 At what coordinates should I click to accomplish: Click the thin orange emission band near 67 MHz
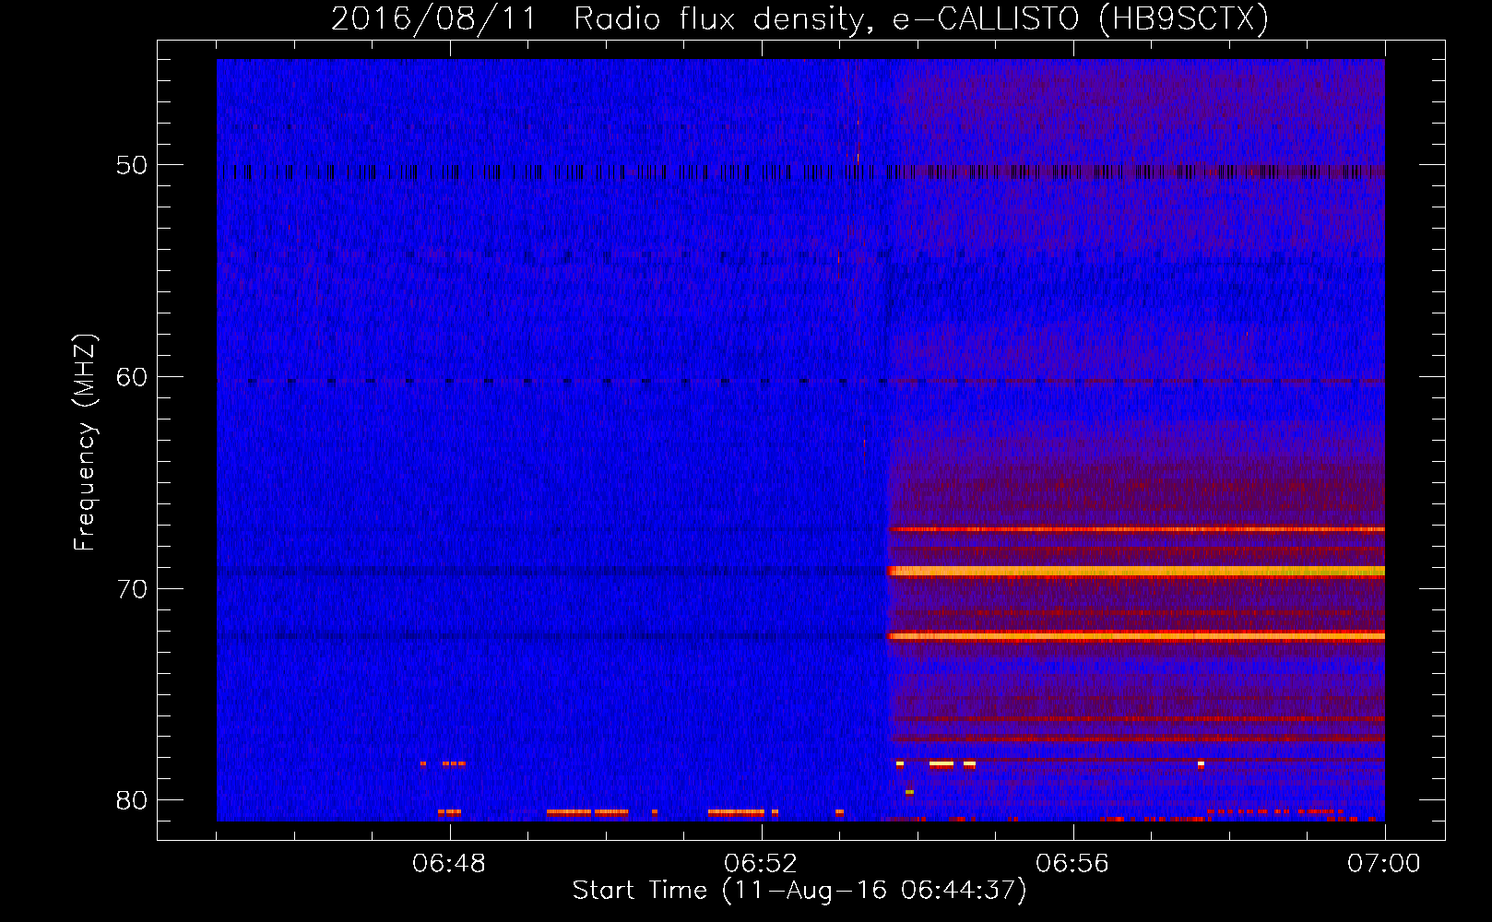1136,529
